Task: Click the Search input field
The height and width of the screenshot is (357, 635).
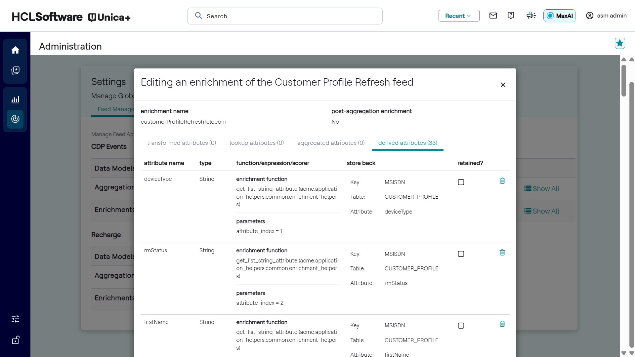Action: tap(285, 16)
